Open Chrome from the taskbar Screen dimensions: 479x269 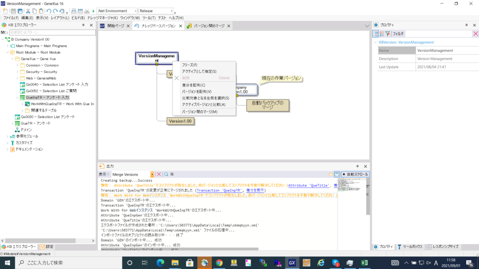click(219, 262)
